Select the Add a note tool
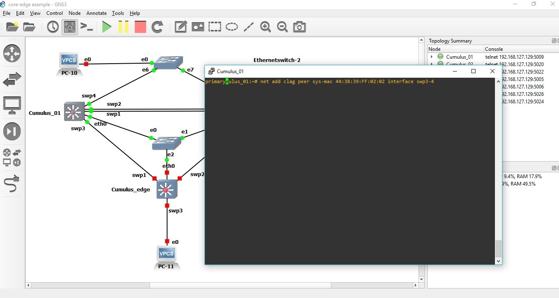This screenshot has width=559, height=298. pyautogui.click(x=181, y=27)
